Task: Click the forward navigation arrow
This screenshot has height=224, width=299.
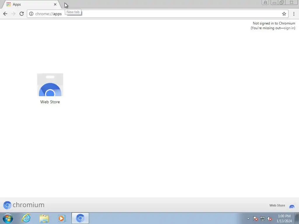Action: coord(13,14)
